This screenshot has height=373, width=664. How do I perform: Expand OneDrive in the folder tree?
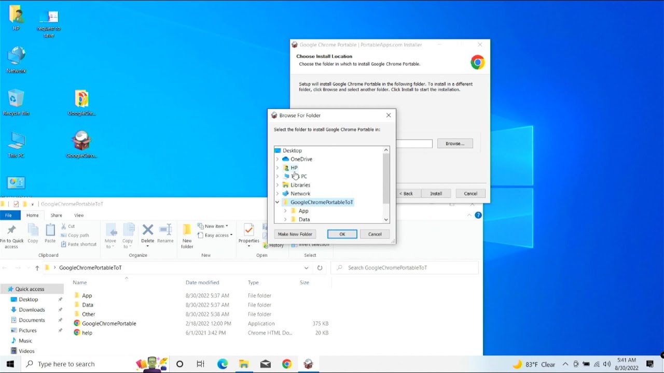pyautogui.click(x=278, y=159)
